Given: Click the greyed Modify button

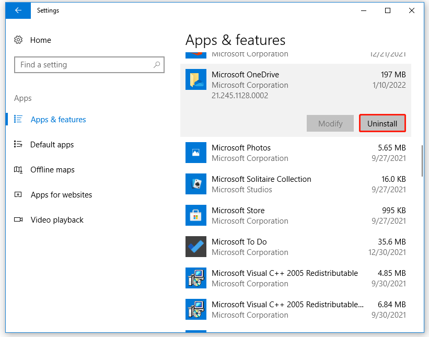Looking at the screenshot, I should click(330, 123).
